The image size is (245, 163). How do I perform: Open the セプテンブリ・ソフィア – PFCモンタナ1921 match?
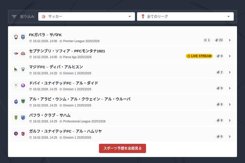(67, 51)
